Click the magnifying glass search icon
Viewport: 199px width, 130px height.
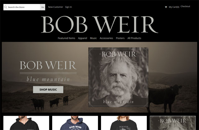coord(6,7)
